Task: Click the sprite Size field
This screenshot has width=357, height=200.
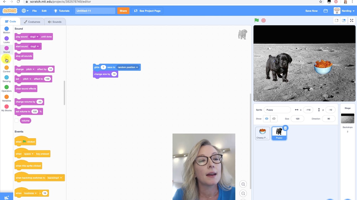Action: tap(298, 119)
